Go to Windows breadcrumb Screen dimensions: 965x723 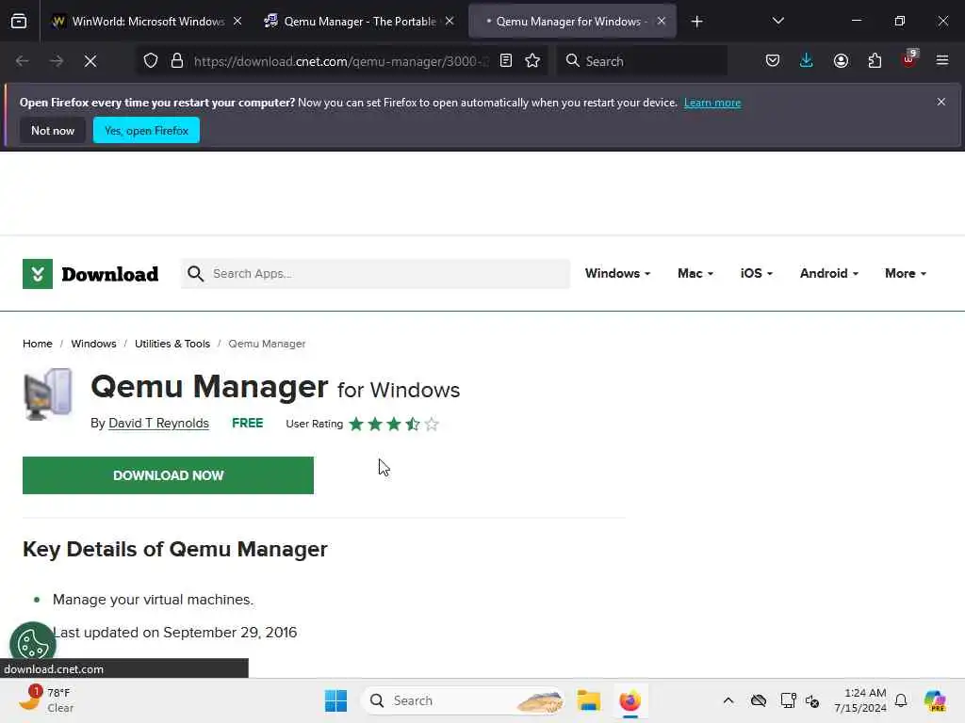tap(93, 344)
